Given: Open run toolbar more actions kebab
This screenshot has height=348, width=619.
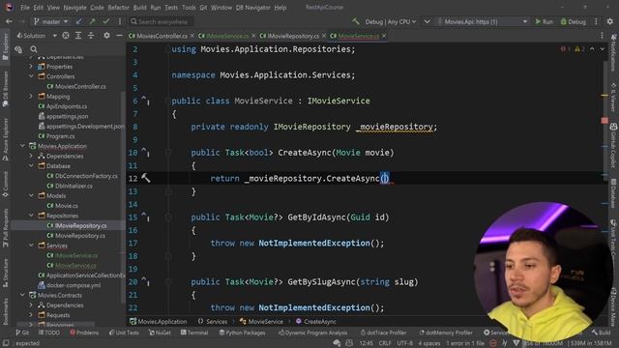Looking at the screenshot, I should coord(596,21).
